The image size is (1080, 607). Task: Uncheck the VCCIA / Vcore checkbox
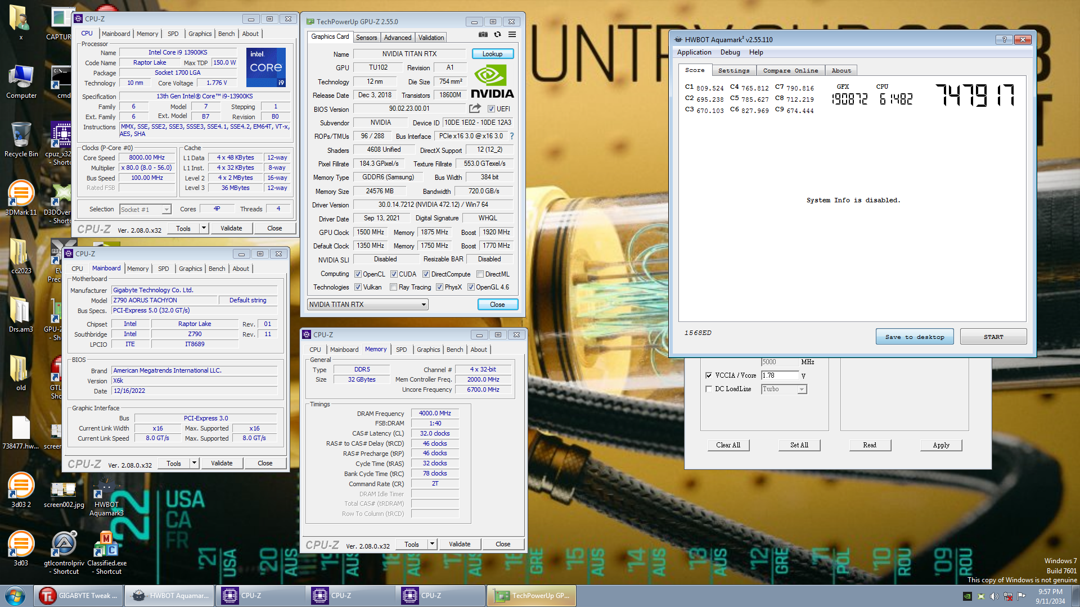tap(709, 375)
